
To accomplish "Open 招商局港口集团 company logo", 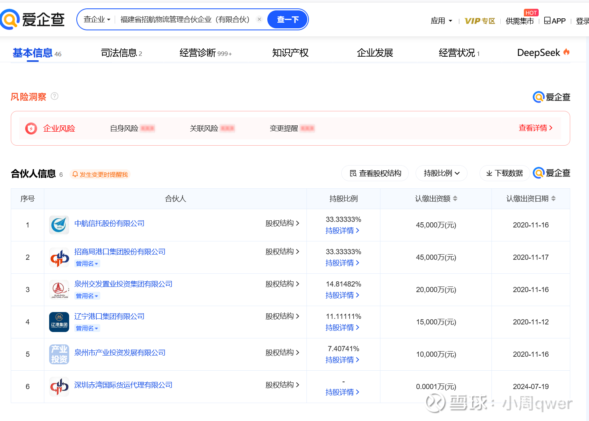I will [59, 257].
